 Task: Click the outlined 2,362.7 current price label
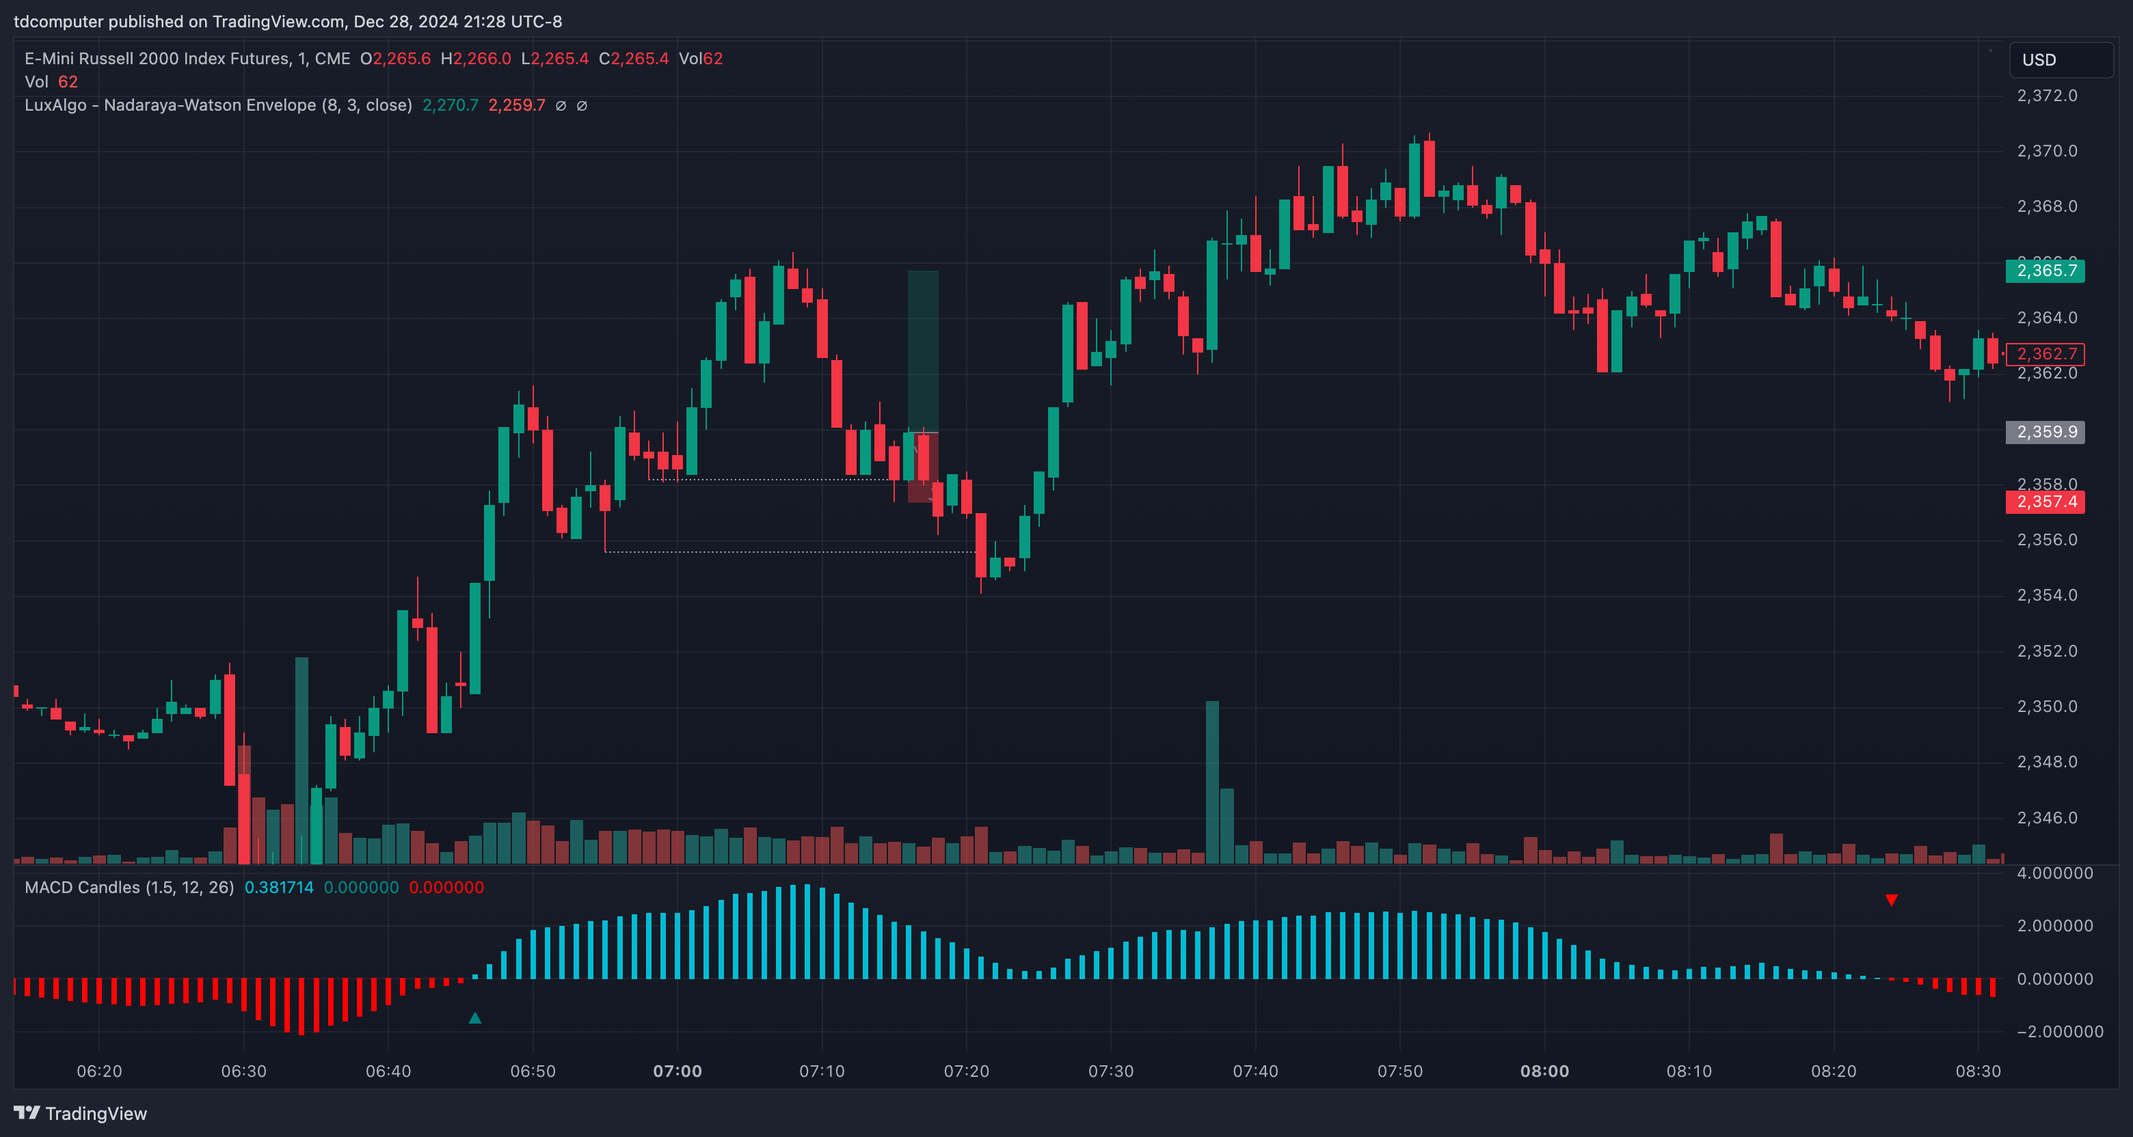click(2045, 354)
